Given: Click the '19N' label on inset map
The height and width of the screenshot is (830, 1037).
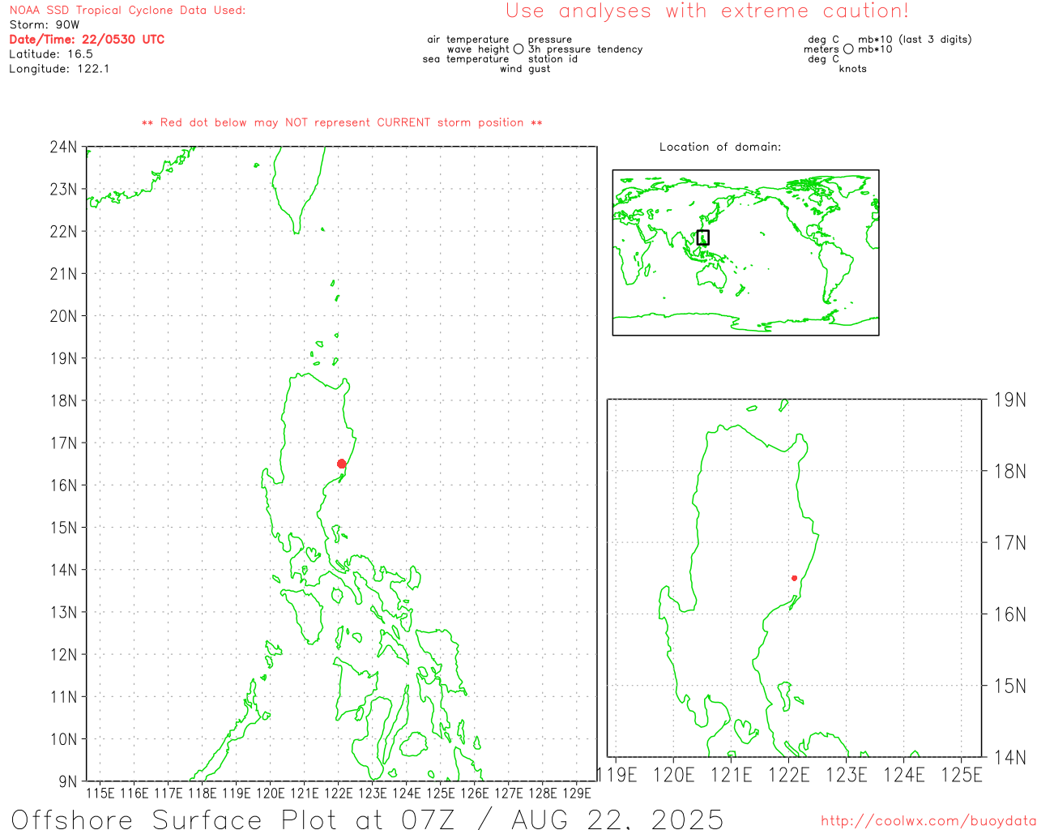Looking at the screenshot, I should (x=1010, y=400).
